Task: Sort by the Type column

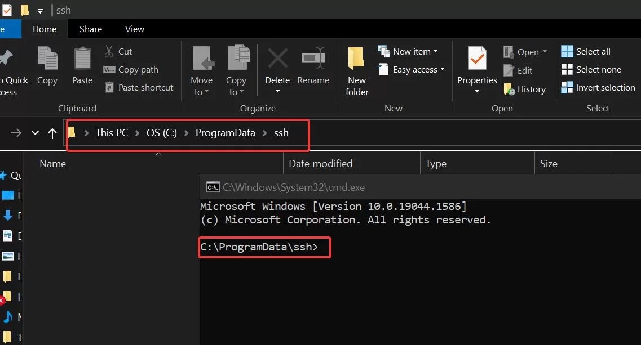Action: pos(436,164)
